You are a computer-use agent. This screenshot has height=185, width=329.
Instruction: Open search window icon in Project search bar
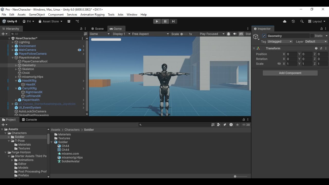click(213, 125)
